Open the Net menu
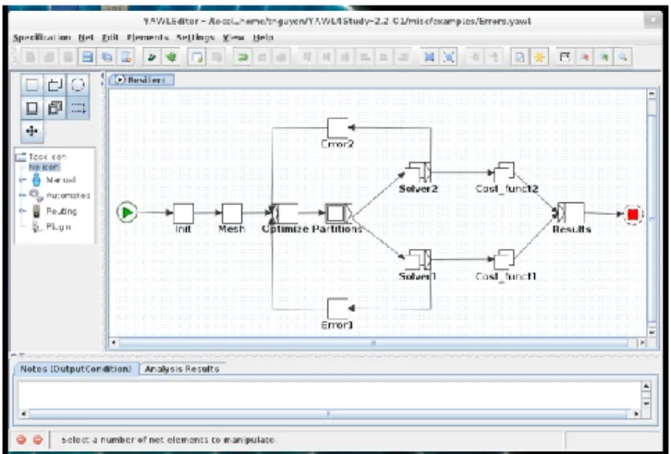This screenshot has width=671, height=454. point(86,38)
